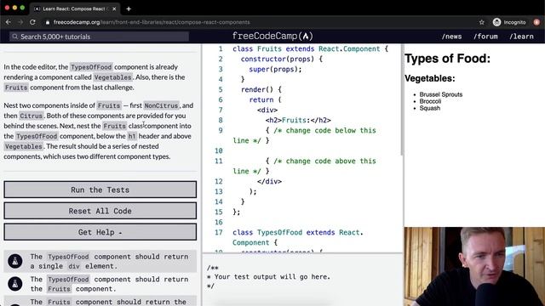
Task: Open the /news navigation link
Action: pyautogui.click(x=451, y=37)
